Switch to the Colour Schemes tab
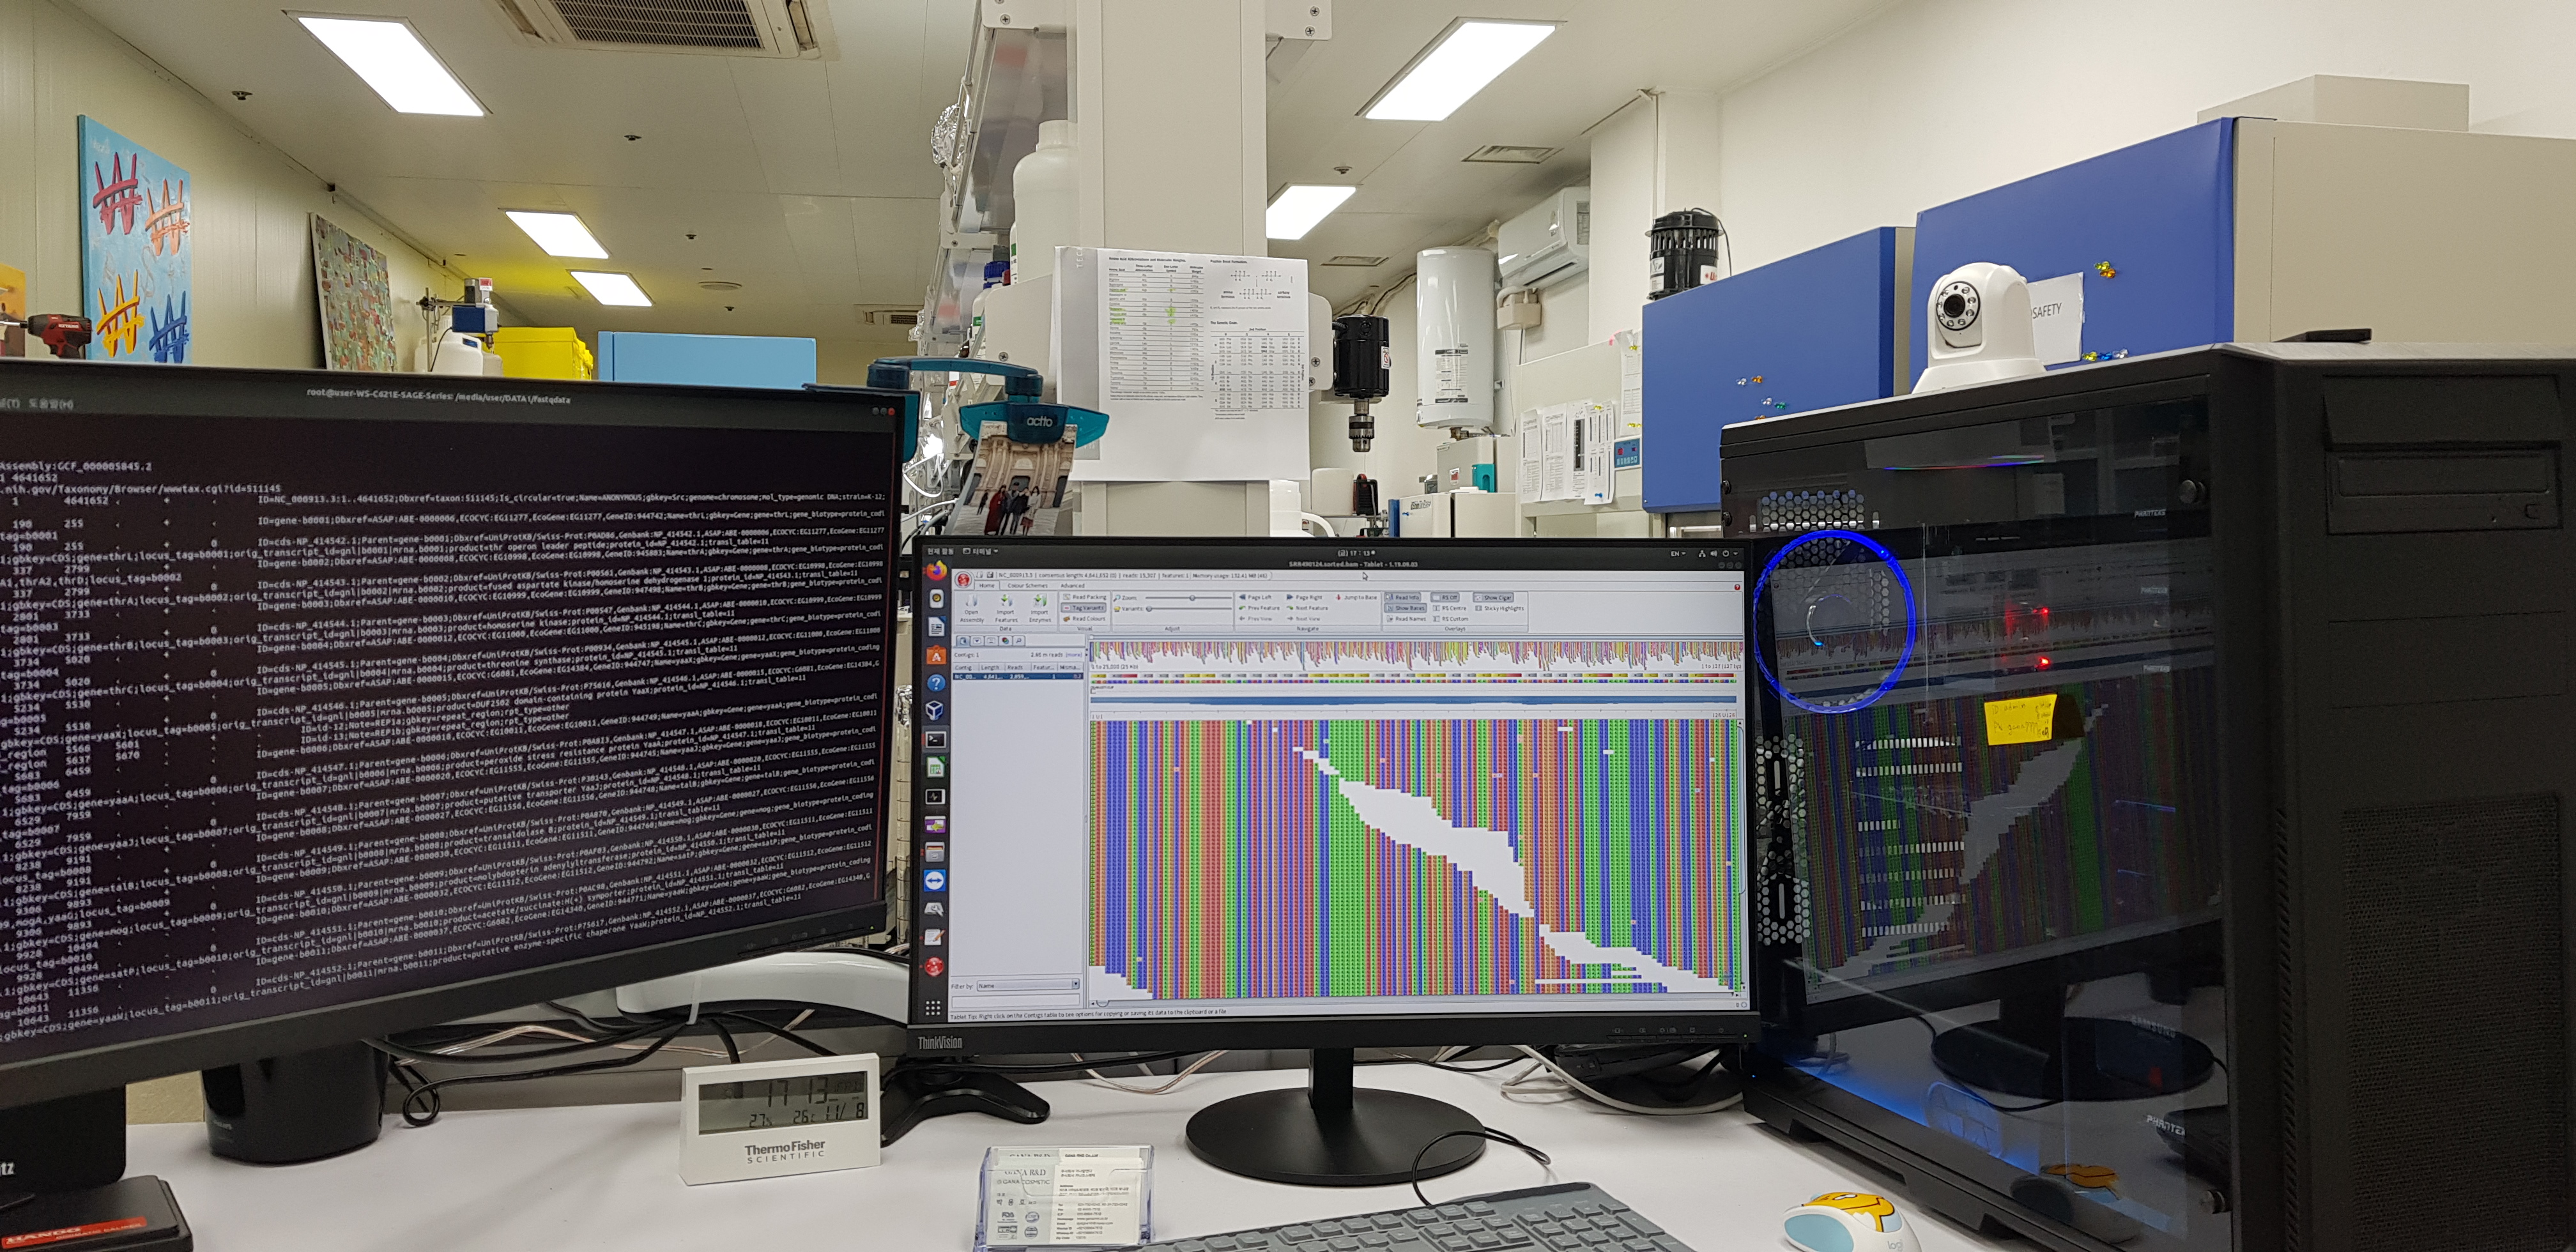The height and width of the screenshot is (1252, 2576). 1028,586
